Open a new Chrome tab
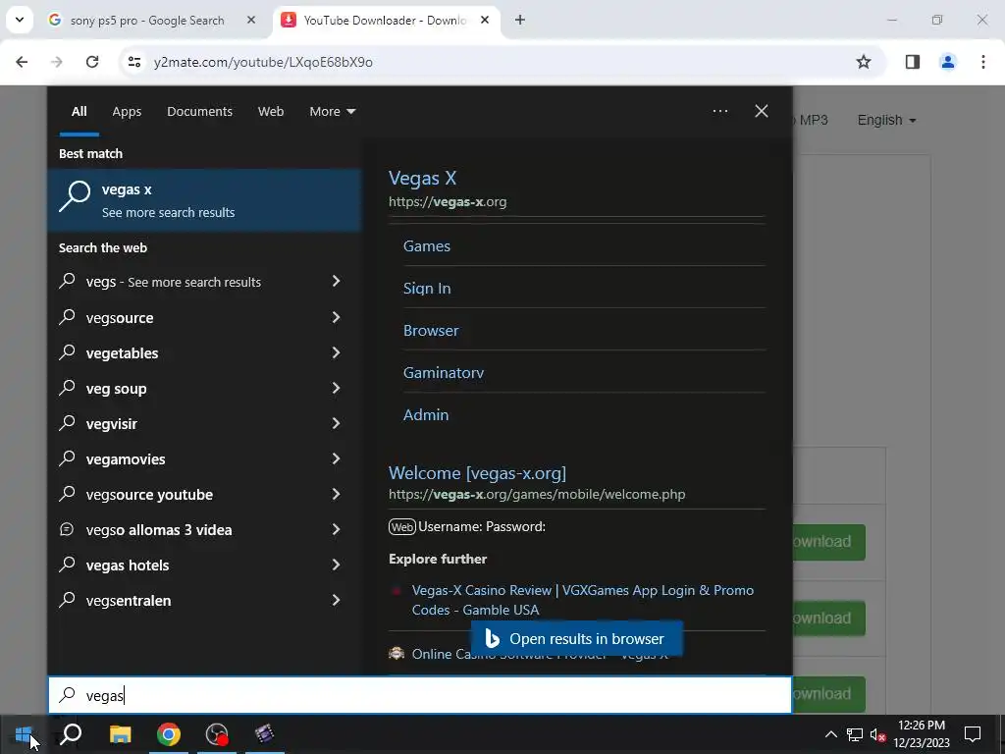The height and width of the screenshot is (754, 1005). coord(520,20)
